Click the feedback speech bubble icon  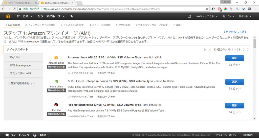coord(7,135)
